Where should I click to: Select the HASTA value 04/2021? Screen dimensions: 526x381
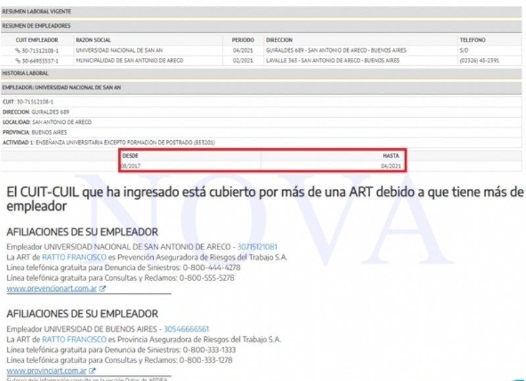pyautogui.click(x=391, y=166)
